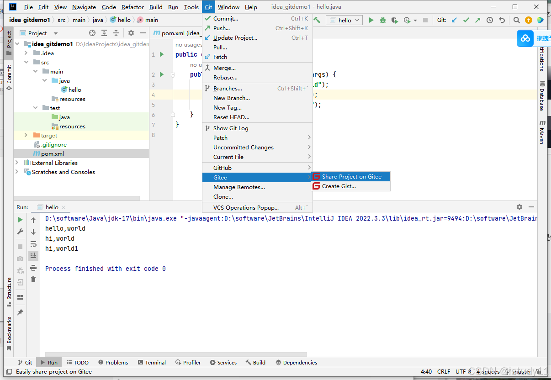Viewport: 551px width, 380px height.
Task: Collapse the src folder
Action: [26, 62]
